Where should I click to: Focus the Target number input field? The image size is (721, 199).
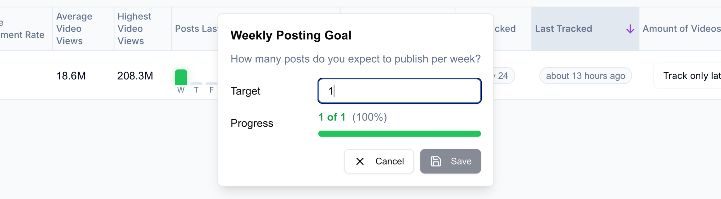(399, 91)
